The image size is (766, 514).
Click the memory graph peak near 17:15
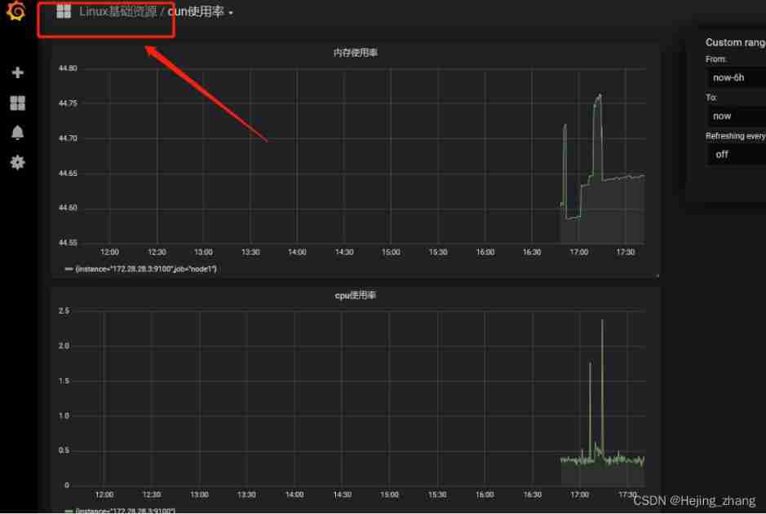pyautogui.click(x=599, y=96)
